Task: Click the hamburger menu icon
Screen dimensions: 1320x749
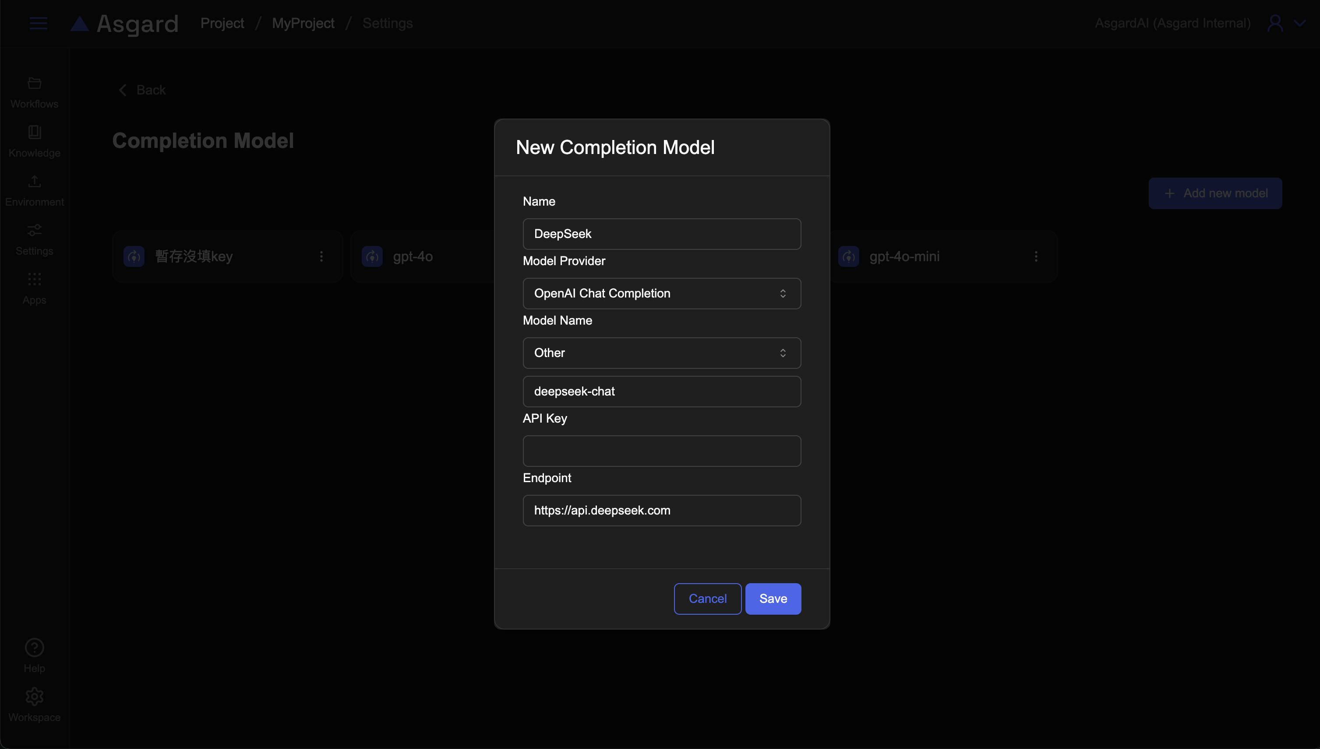Action: 38,23
